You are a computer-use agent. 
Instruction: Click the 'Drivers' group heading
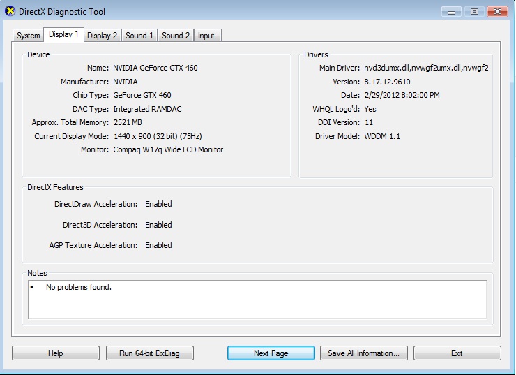pos(316,54)
